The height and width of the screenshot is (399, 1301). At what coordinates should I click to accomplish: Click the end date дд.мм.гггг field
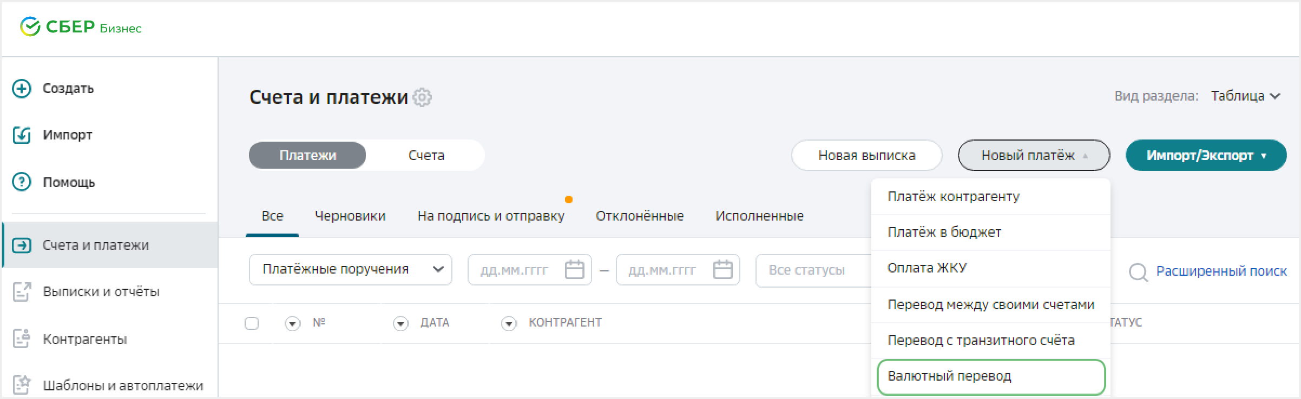[678, 270]
